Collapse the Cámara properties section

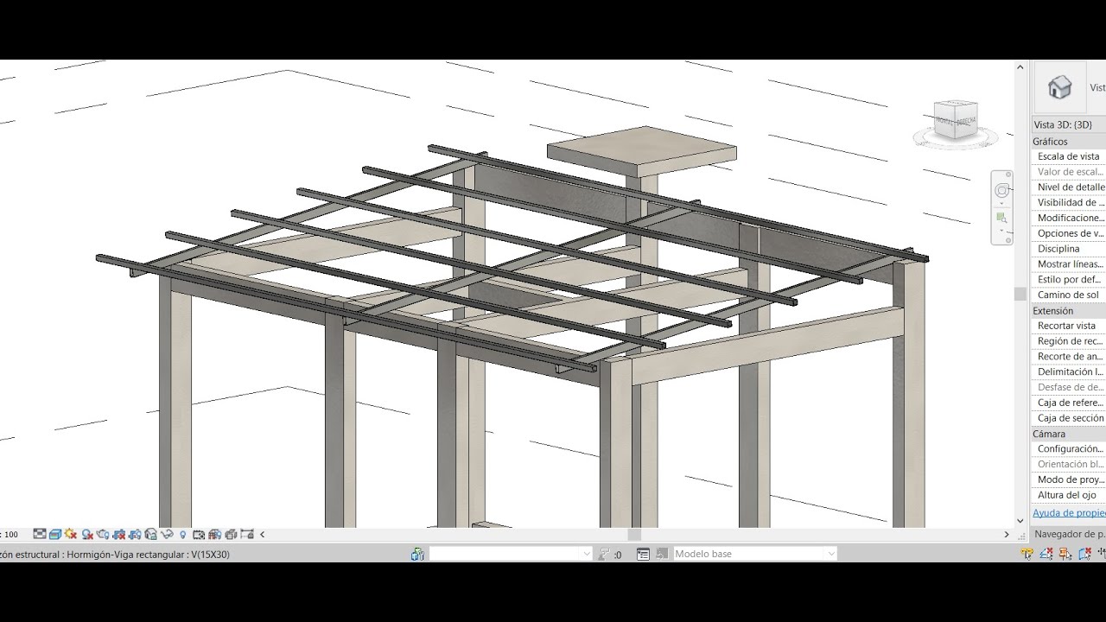click(1069, 434)
